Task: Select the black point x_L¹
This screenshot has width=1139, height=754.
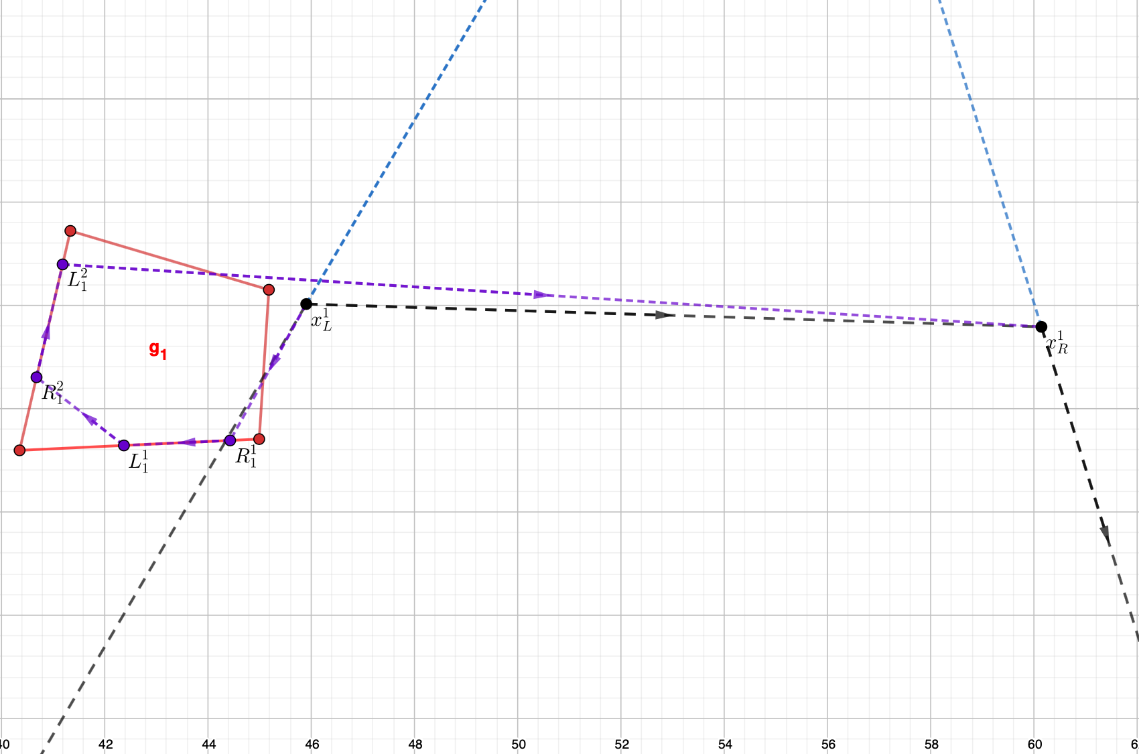Action: pyautogui.click(x=306, y=304)
